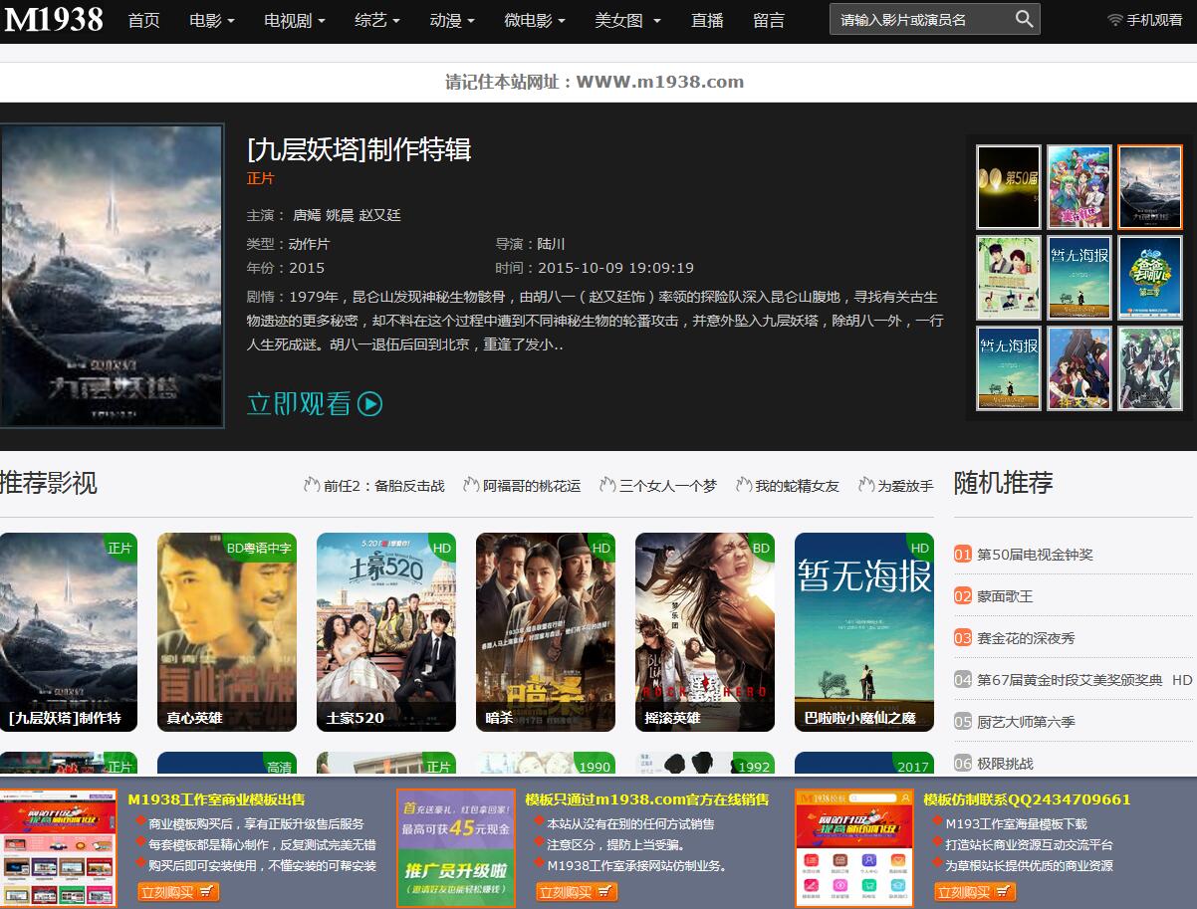Click the M1938 site logo
1197x909 pixels.
(x=54, y=19)
